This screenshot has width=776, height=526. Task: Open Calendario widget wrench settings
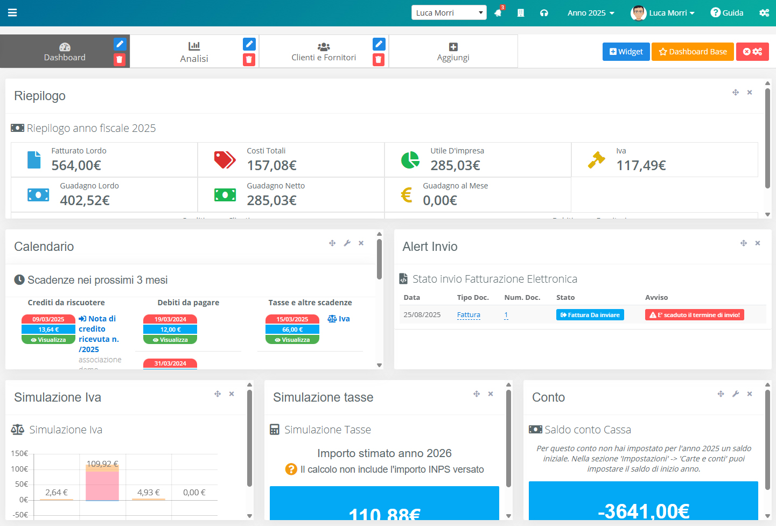[347, 243]
